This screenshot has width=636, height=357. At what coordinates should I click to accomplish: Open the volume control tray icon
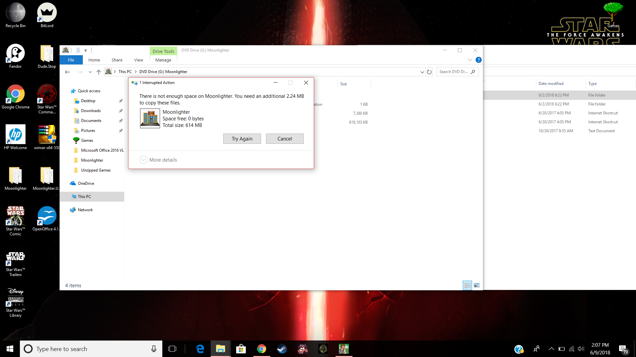581,349
